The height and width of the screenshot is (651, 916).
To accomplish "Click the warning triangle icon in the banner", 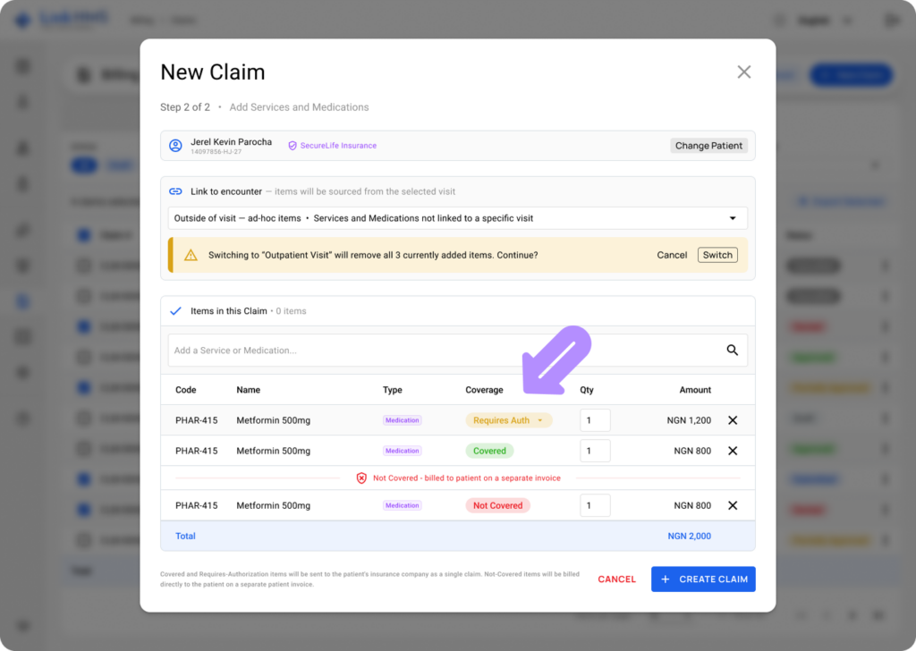I will [191, 255].
